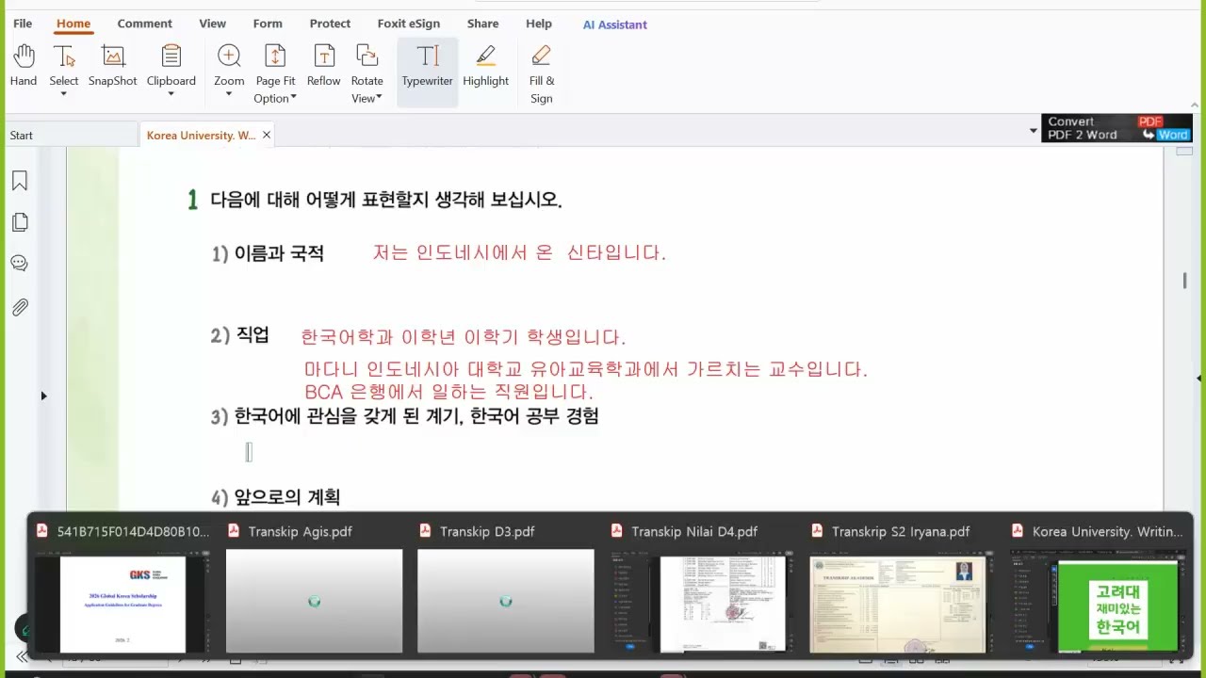Screen dimensions: 1206x678
Task: Click the Convert PDF 2 Word banner
Action: click(x=1116, y=128)
